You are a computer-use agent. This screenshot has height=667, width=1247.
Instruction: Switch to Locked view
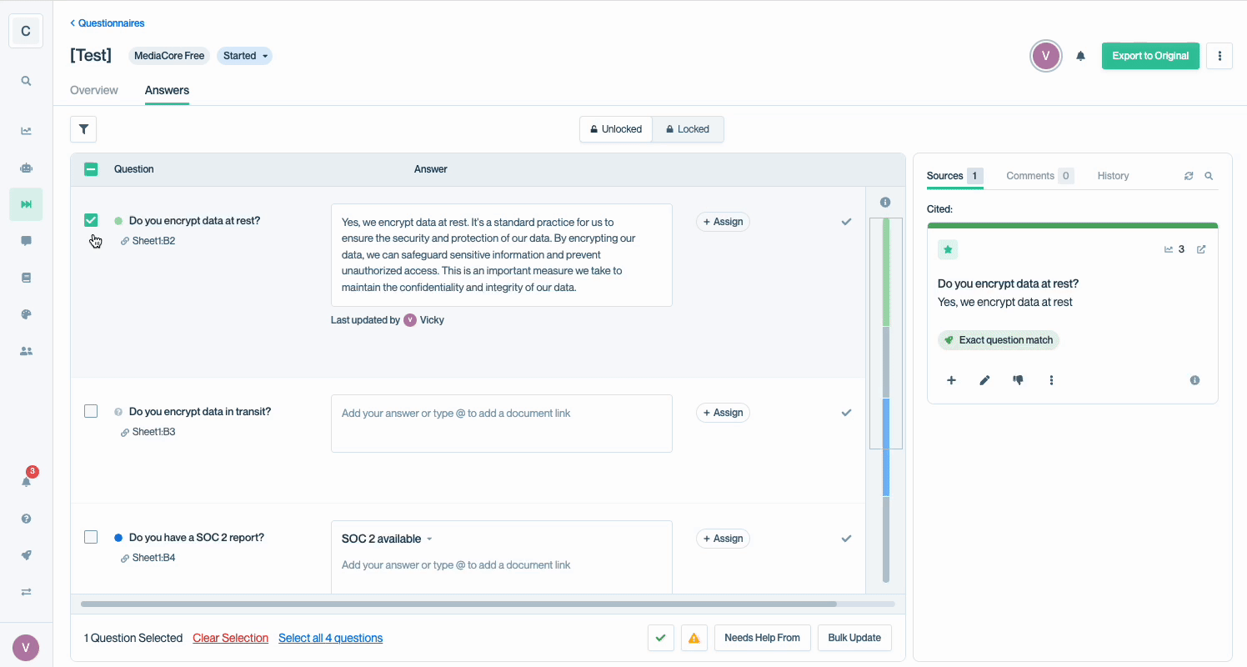[x=688, y=129]
